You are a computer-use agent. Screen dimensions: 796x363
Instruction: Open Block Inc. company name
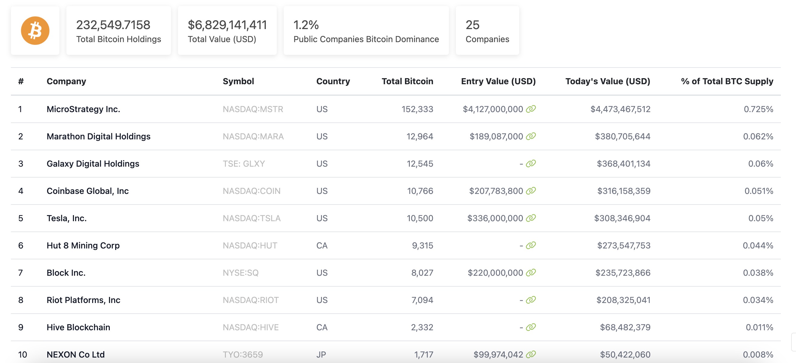[66, 272]
